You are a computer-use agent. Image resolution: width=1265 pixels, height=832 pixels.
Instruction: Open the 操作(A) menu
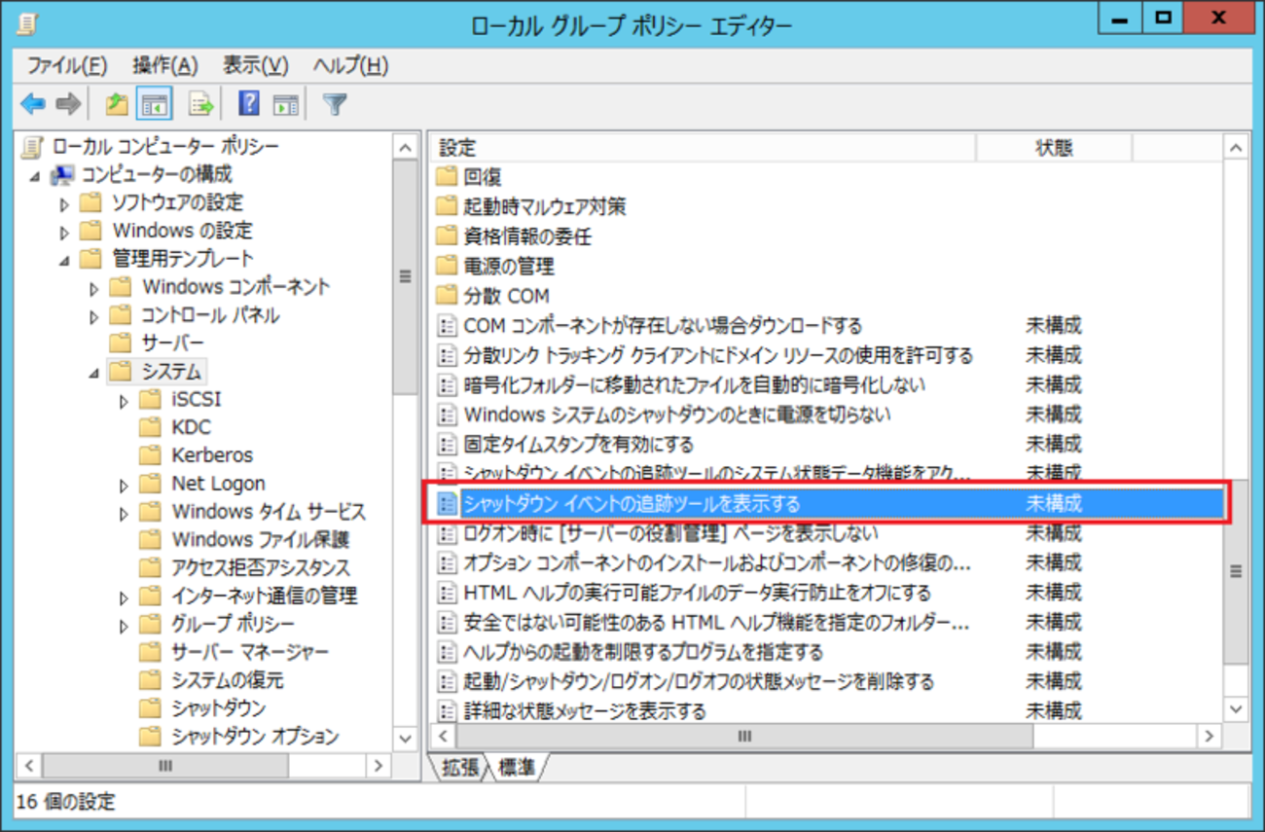tap(165, 65)
